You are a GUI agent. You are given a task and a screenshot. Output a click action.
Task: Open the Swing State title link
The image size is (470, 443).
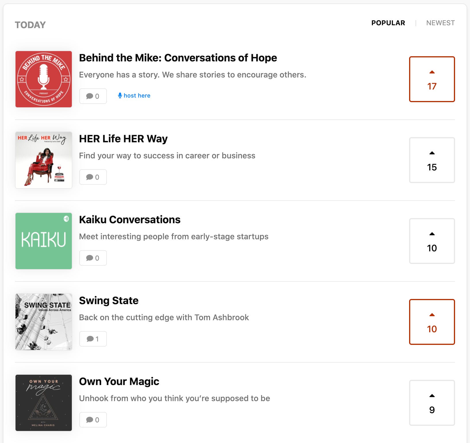[109, 301]
